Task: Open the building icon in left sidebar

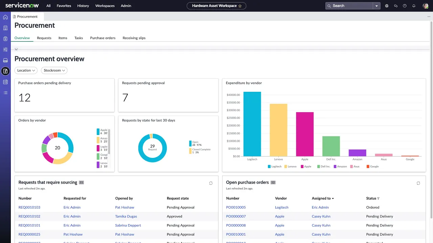Action: click(5, 28)
